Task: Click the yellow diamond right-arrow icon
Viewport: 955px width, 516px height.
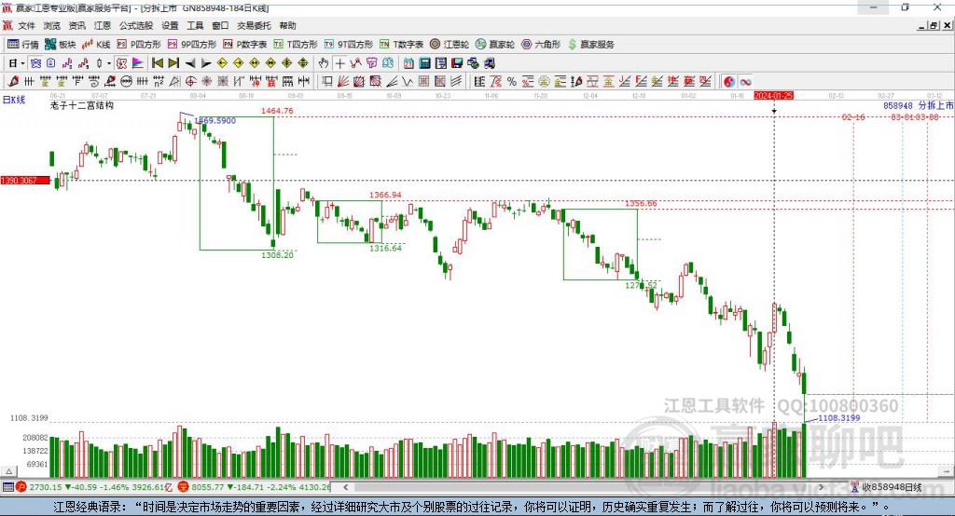Action: [238, 63]
